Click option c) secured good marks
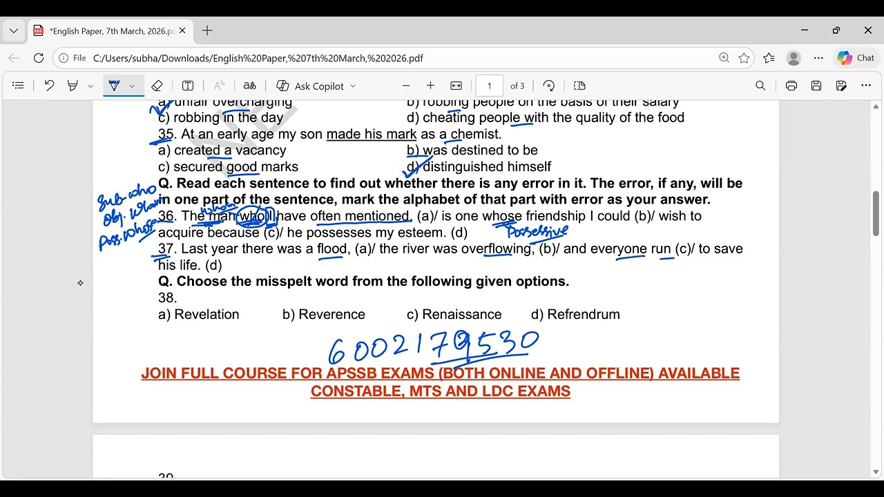The height and width of the screenshot is (497, 884). (x=229, y=167)
